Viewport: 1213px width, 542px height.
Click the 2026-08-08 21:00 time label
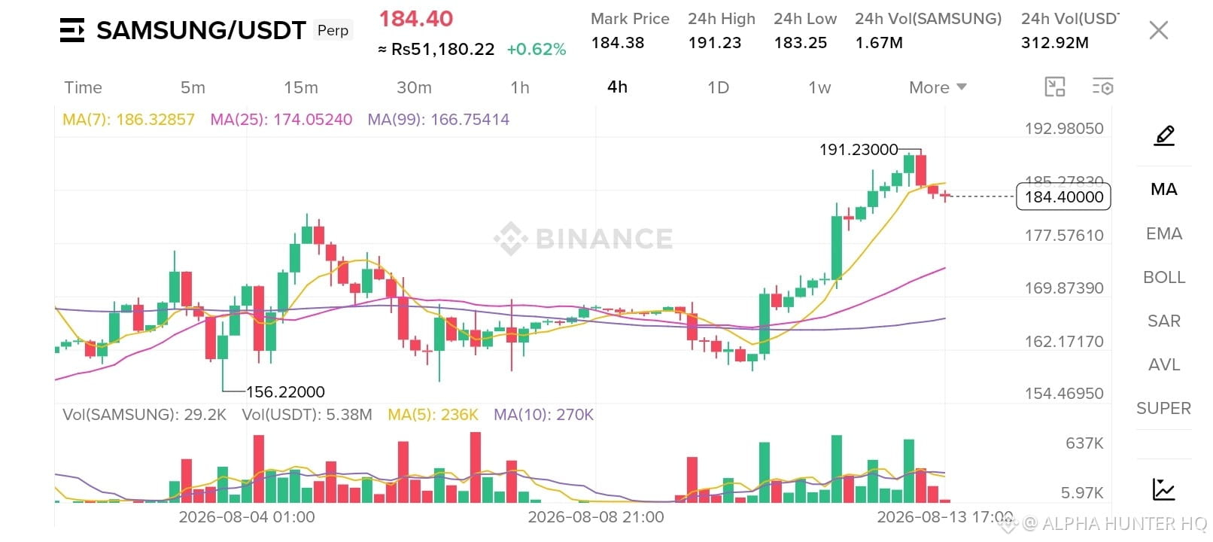pos(596,517)
